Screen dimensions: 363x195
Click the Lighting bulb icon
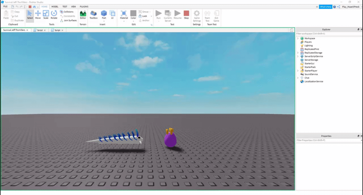(x=302, y=45)
